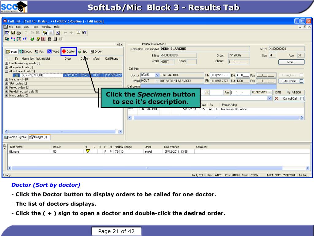This screenshot has height=236, width=314.
Task: Click the table grid view icon
Action: click(x=51, y=33)
